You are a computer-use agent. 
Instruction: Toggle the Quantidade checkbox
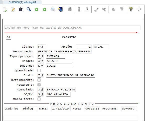pos(39,71)
